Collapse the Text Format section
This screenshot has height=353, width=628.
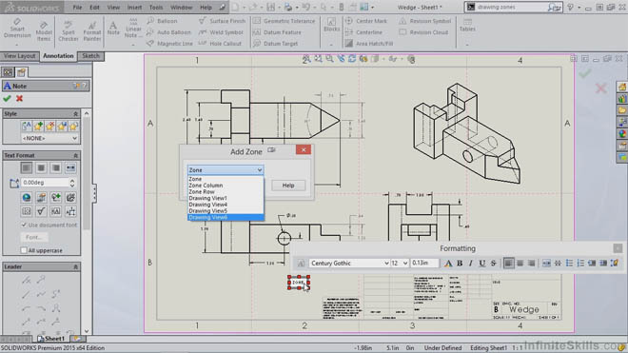(x=75, y=155)
